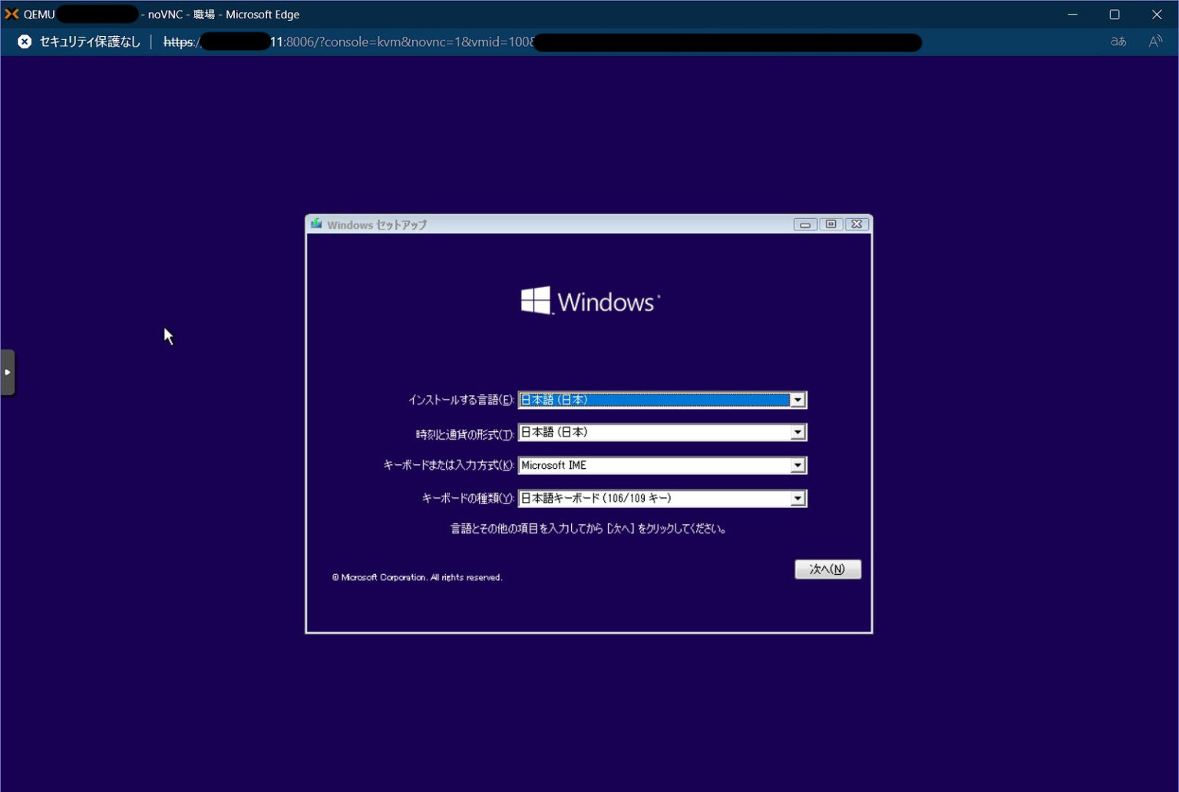This screenshot has width=1179, height=792.
Task: Select the highlighted 日本語 (日本) language field
Action: pyautogui.click(x=652, y=400)
